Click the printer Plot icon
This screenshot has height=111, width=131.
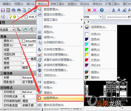(x=19, y=10)
